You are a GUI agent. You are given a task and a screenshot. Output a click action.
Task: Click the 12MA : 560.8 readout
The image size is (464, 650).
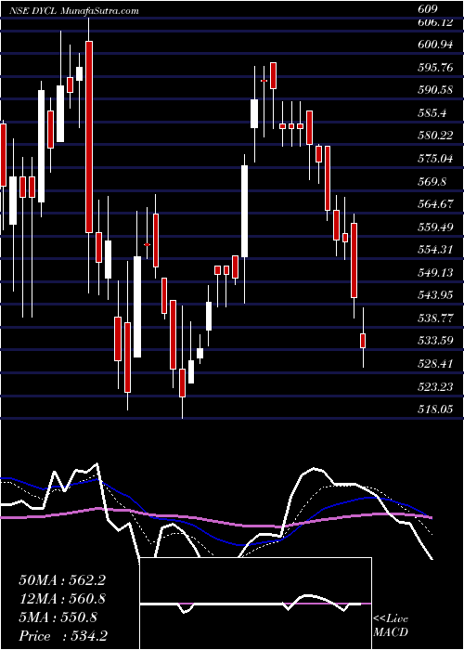click(x=62, y=599)
